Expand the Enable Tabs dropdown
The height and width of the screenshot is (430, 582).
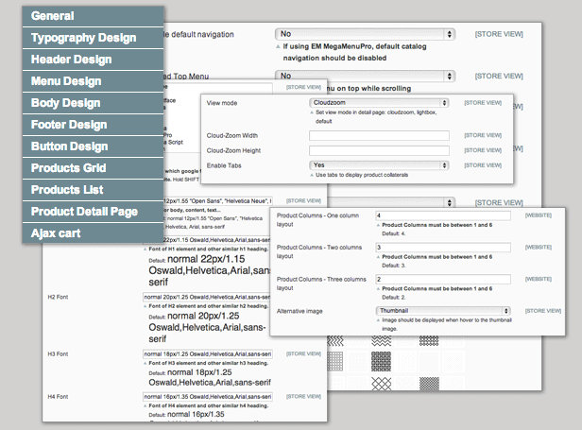click(378, 165)
